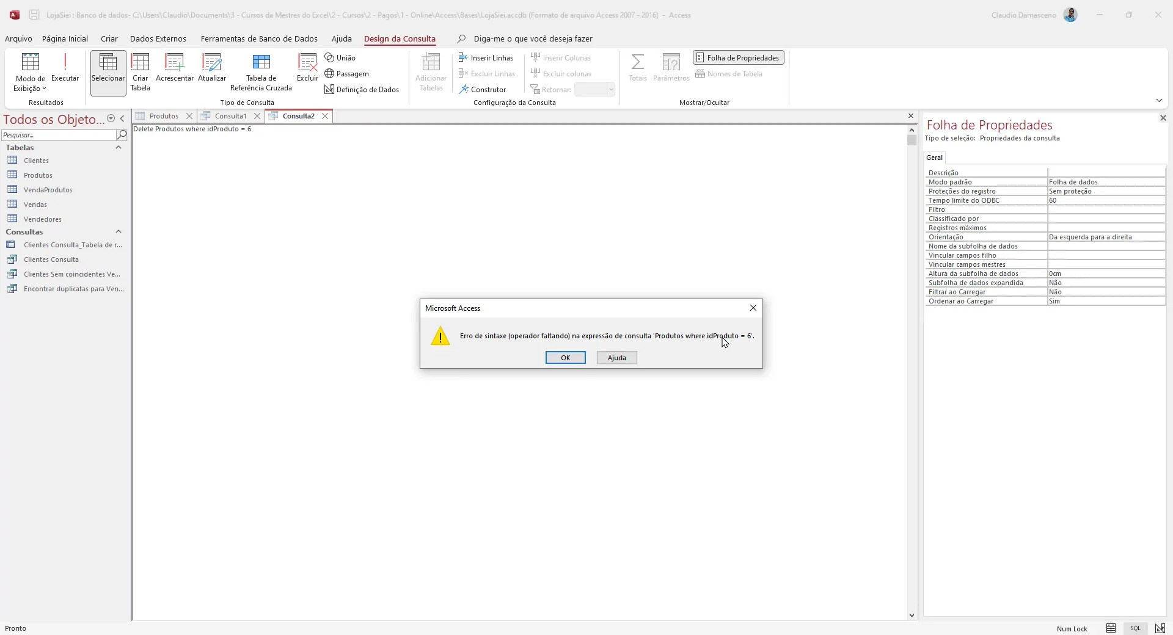The width and height of the screenshot is (1173, 635).
Task: Click the Pesquisar search field
Action: pyautogui.click(x=58, y=134)
